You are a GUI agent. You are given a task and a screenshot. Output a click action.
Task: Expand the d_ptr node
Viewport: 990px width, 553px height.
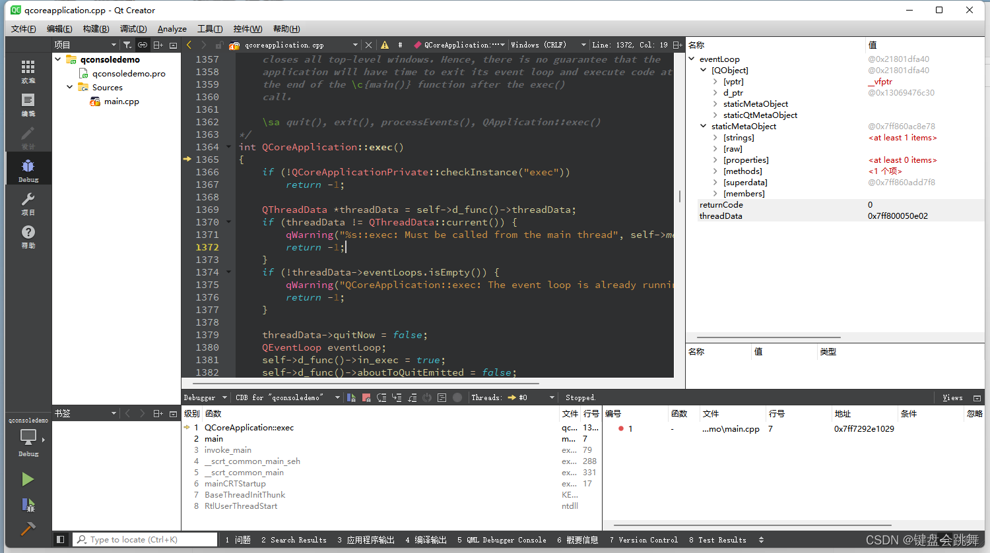pos(715,92)
